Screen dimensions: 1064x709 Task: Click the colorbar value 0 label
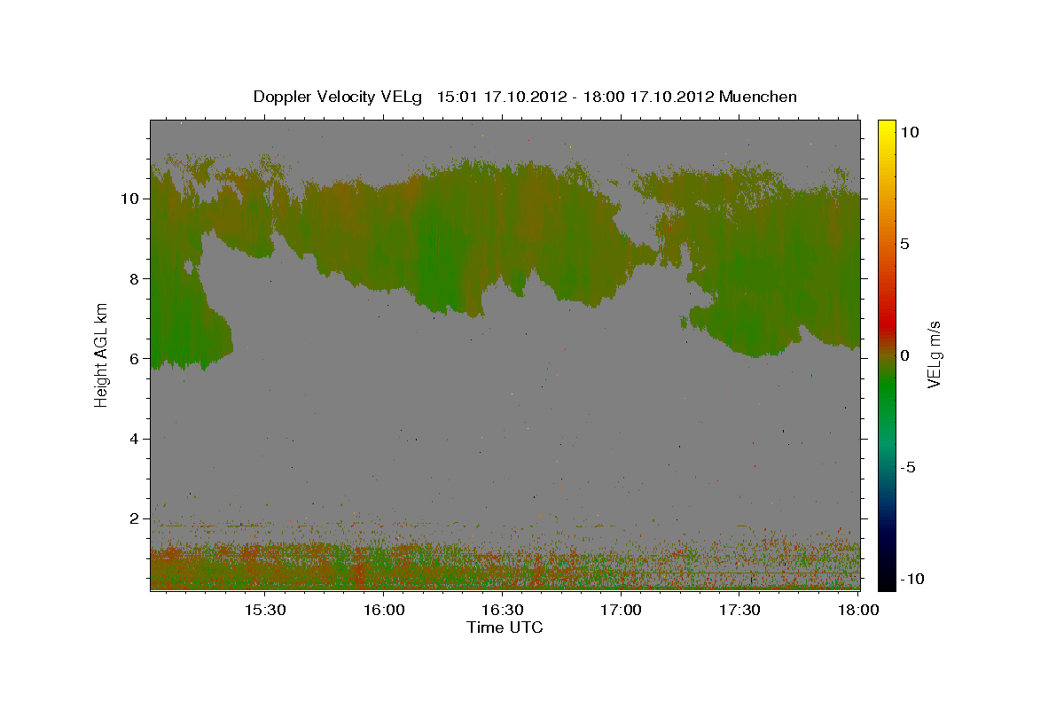pos(904,355)
